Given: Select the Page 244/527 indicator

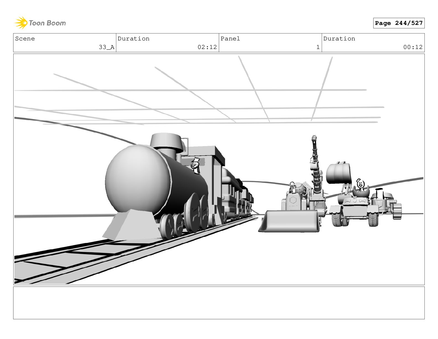Looking at the screenshot, I should pyautogui.click(x=399, y=23).
